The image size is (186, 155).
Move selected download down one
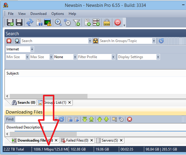coord(106,119)
